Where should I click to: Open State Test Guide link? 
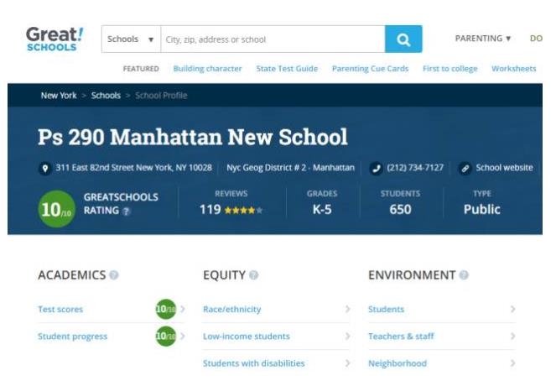[x=287, y=69]
